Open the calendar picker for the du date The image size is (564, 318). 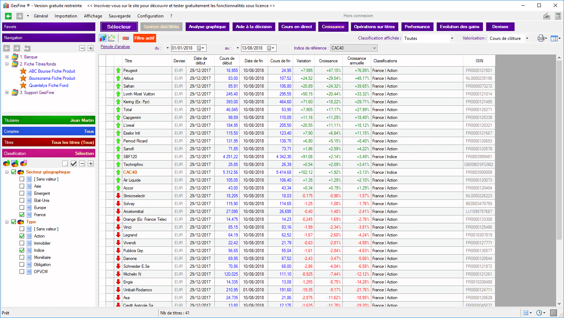(201, 48)
